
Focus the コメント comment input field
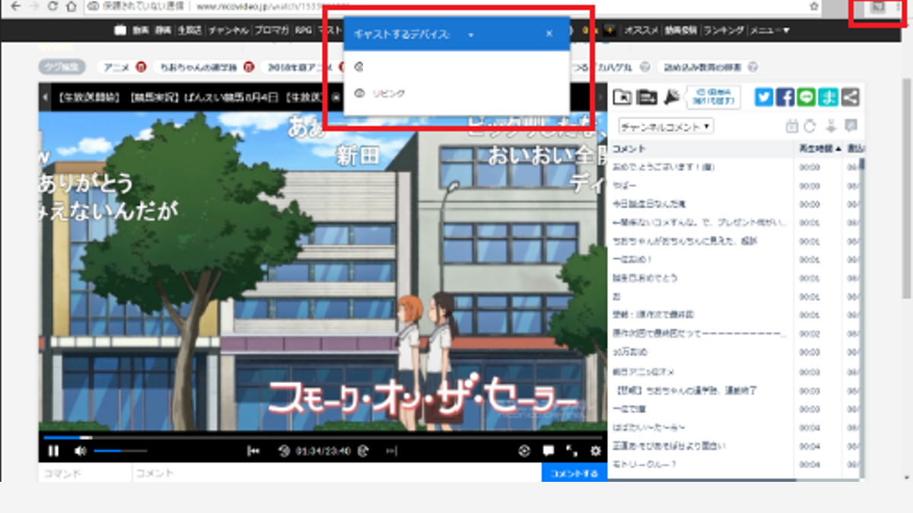336,473
